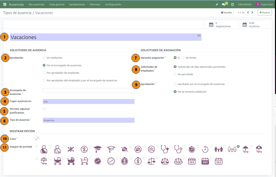Create a record with the Nuevo button

(x=264, y=12)
